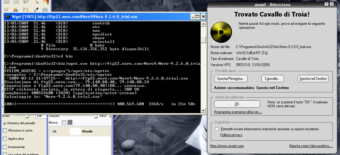340x155 pixels.
Task: Expand Dinamica del pennello section
Action: (x=4, y=123)
